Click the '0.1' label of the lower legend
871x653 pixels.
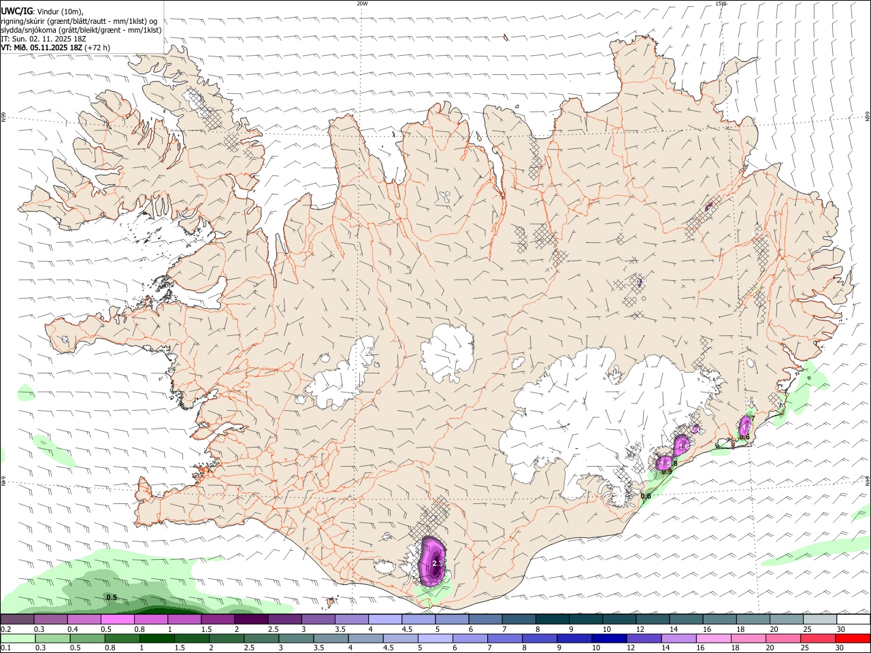(x=6, y=647)
